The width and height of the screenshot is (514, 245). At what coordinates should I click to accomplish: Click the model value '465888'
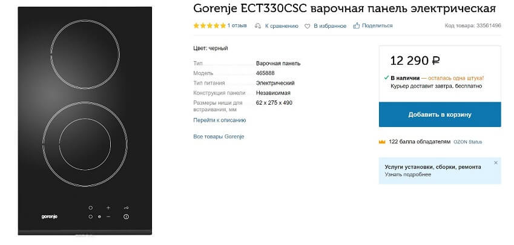coord(266,73)
